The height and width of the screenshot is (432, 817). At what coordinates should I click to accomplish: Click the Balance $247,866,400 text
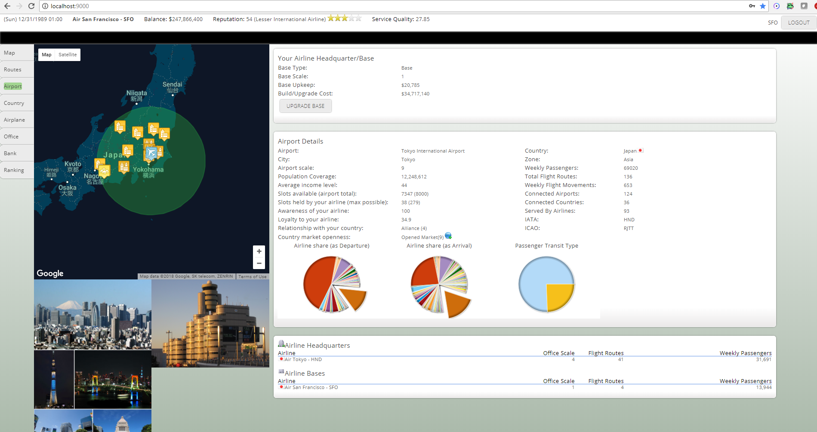pos(173,19)
